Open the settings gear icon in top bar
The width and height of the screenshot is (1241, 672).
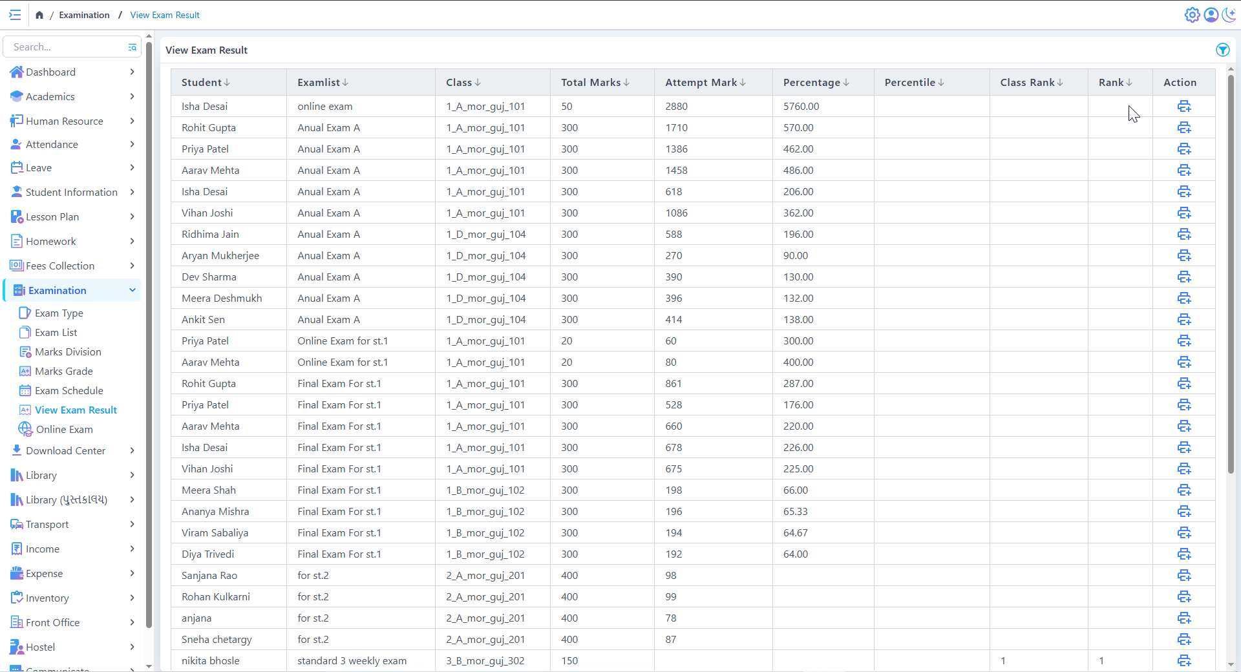1192,15
